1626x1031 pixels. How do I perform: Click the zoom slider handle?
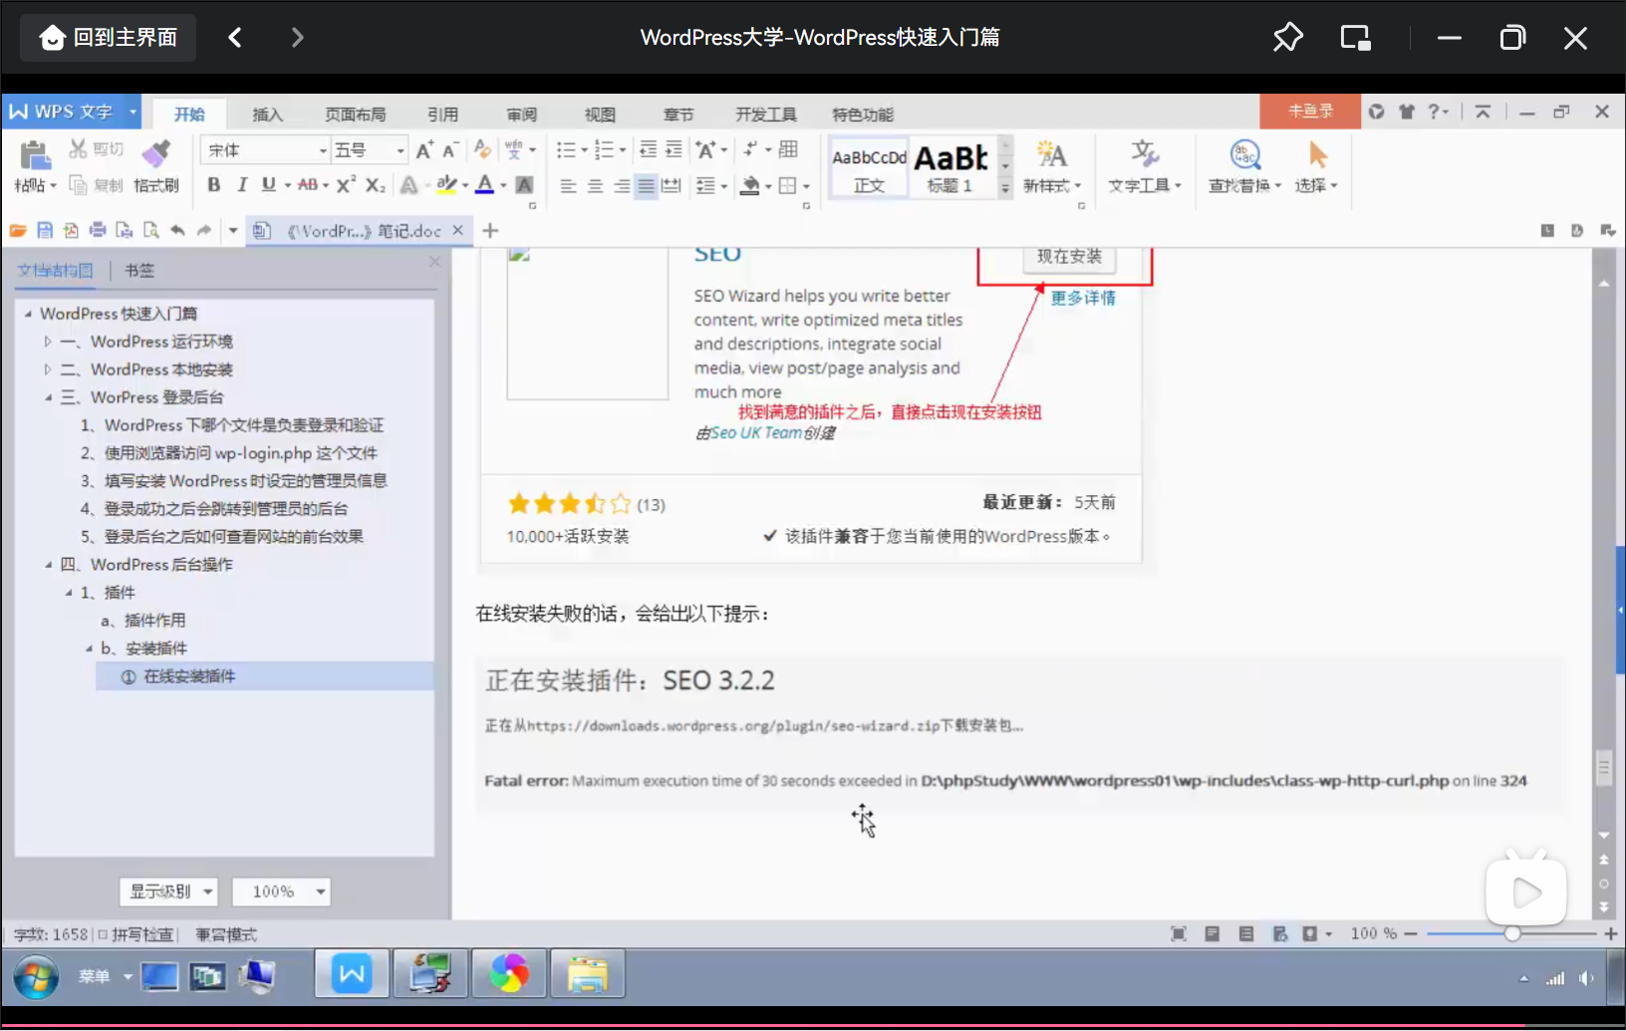point(1512,933)
